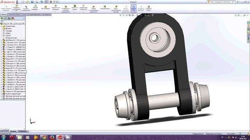Screen dimensions: 250x140
Task: Click the Exploded View tool
Action: pos(116,9)
